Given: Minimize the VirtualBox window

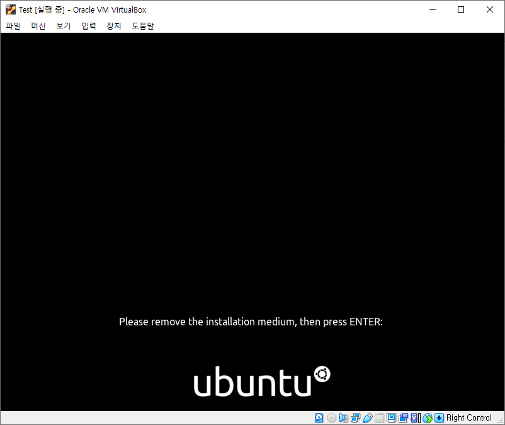Looking at the screenshot, I should point(433,9).
